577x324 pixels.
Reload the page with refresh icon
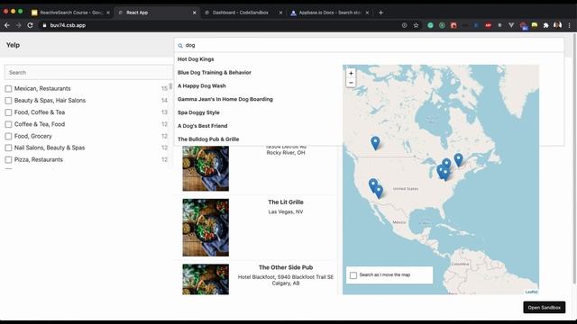point(30,25)
